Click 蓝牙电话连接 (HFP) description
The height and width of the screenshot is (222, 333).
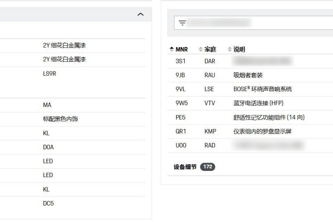258,103
